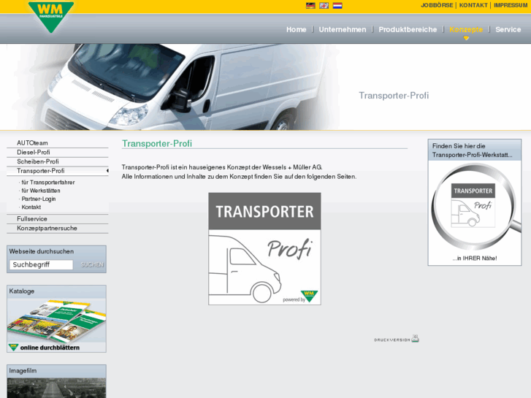Click the Imagefilm box header

56,371
